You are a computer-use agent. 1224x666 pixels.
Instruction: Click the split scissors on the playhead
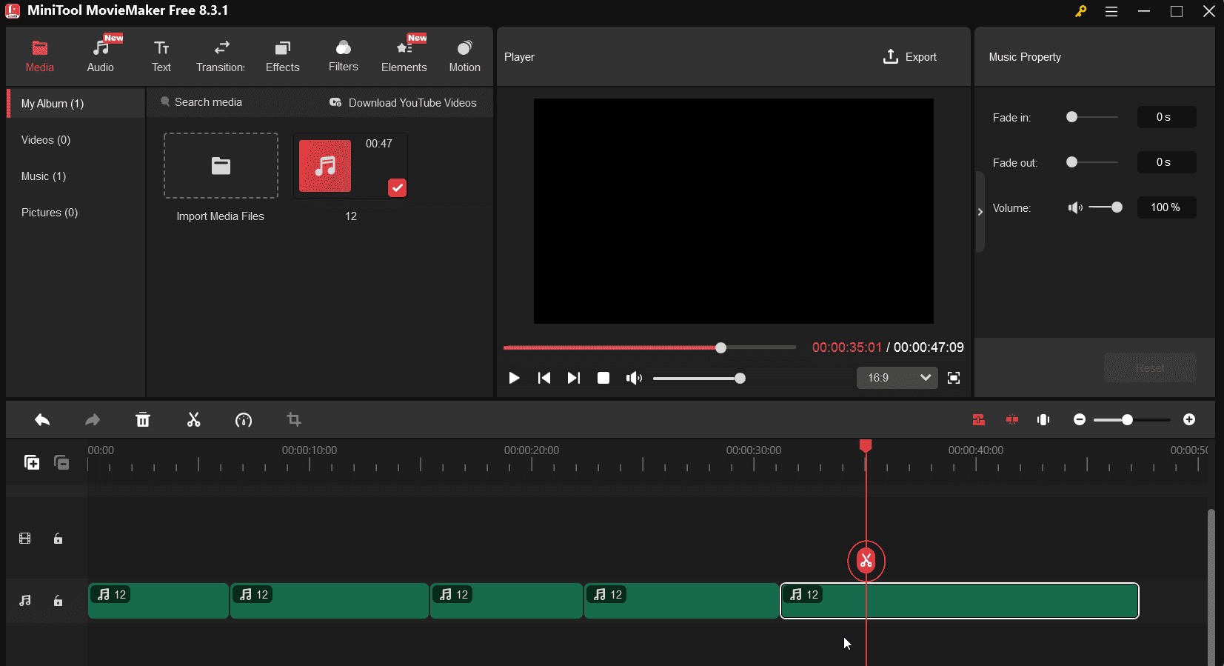tap(866, 561)
